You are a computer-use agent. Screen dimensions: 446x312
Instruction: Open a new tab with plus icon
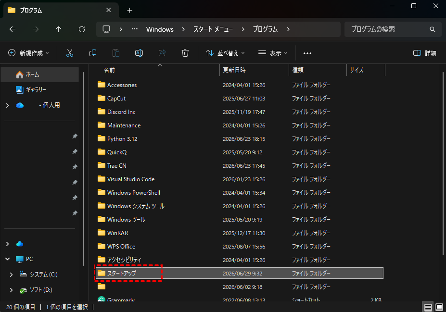[x=130, y=11]
